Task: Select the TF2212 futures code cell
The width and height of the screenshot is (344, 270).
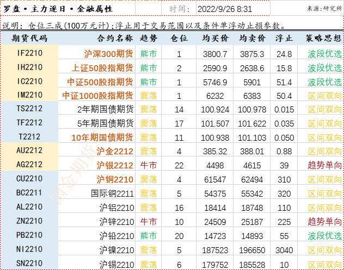Action: point(29,123)
